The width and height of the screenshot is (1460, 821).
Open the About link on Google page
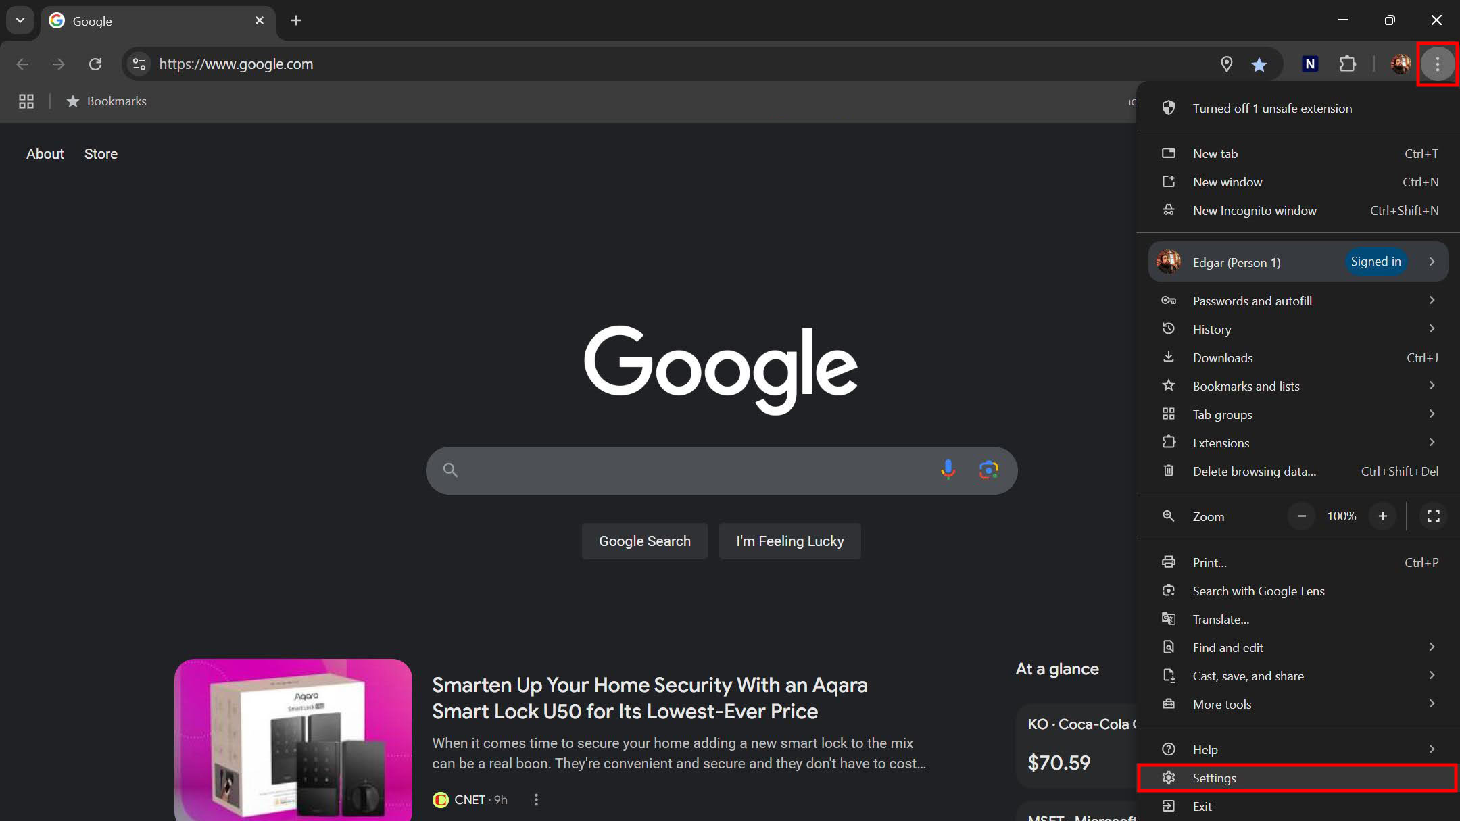tap(45, 154)
